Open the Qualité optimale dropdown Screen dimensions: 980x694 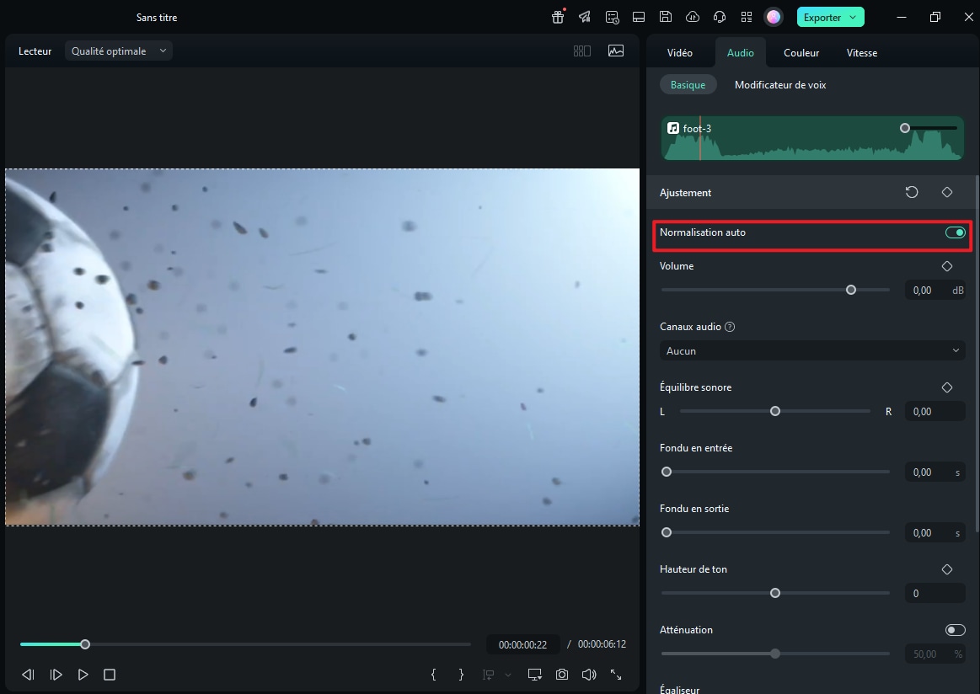point(119,51)
